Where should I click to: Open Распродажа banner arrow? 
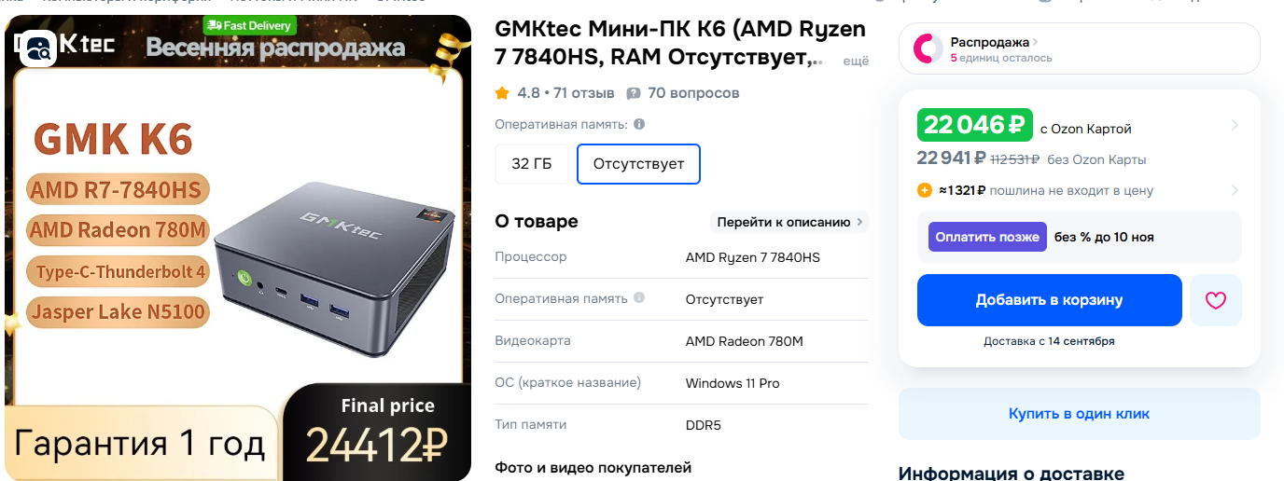(x=1036, y=42)
